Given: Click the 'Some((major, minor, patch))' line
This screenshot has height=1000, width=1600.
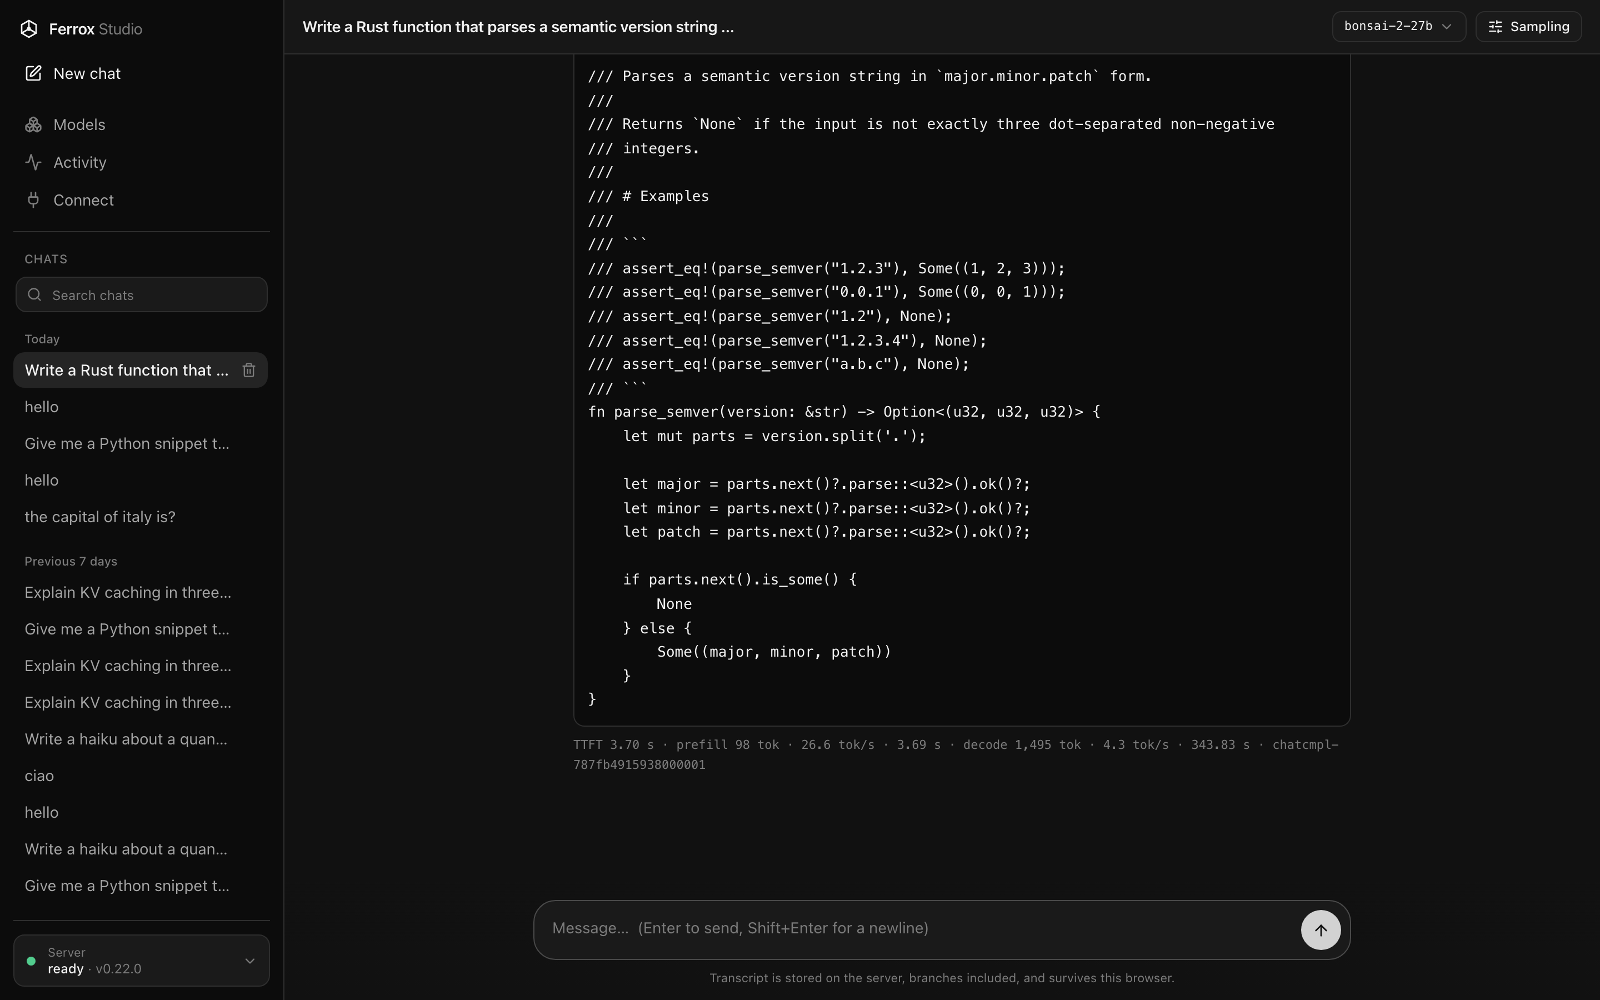Looking at the screenshot, I should pyautogui.click(x=774, y=652).
